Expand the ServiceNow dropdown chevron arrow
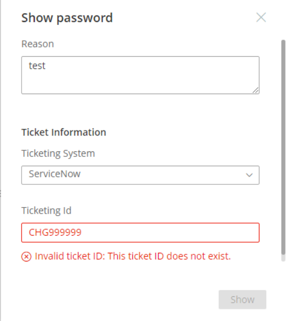The image size is (286, 321). 249,175
